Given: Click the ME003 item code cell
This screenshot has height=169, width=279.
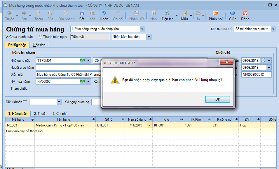Looking at the screenshot, I should click(20, 125).
